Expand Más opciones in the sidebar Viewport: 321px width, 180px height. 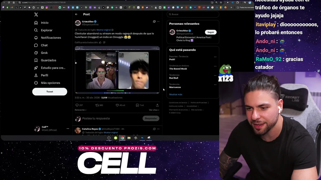click(47, 83)
